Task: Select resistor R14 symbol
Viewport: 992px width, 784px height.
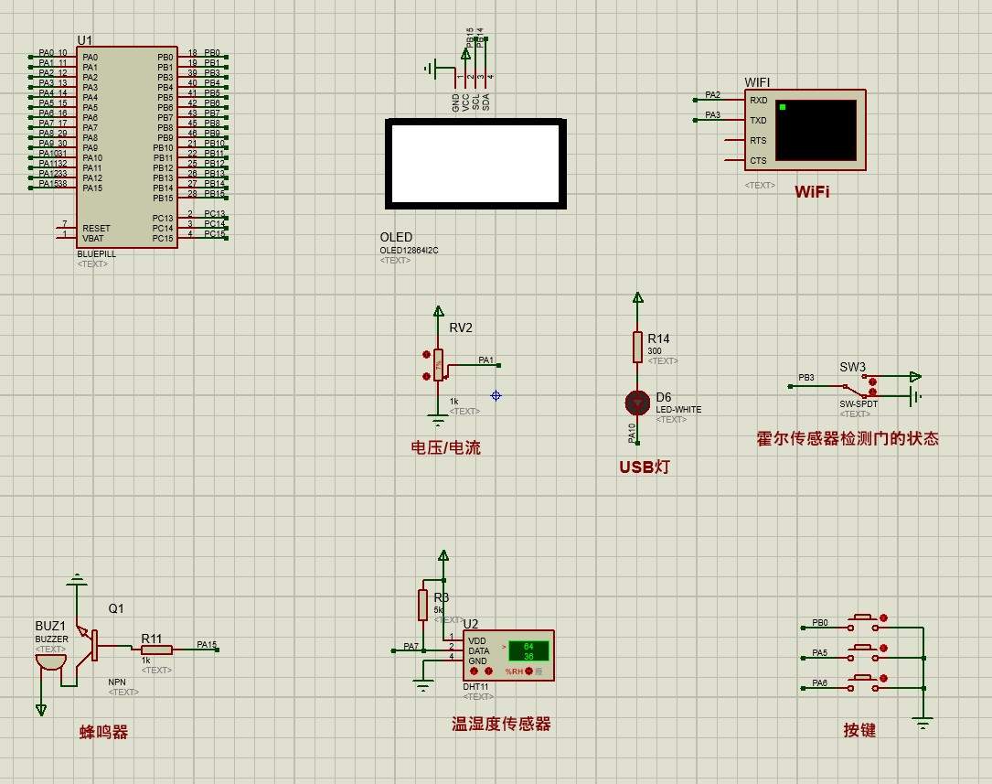Action: click(x=638, y=348)
